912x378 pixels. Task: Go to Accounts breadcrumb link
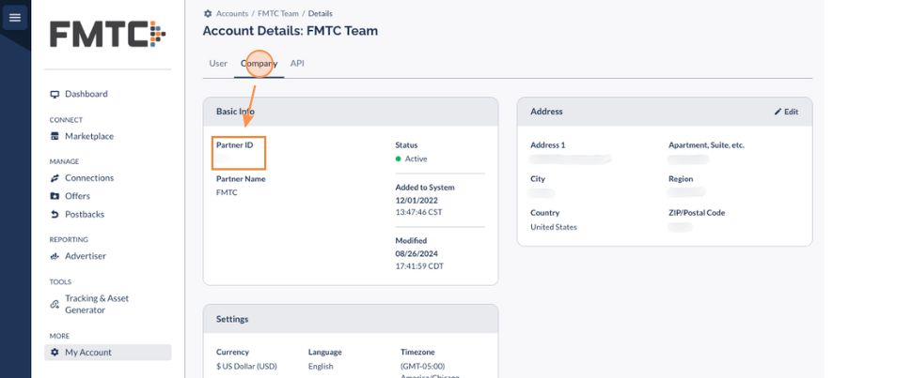[232, 14]
